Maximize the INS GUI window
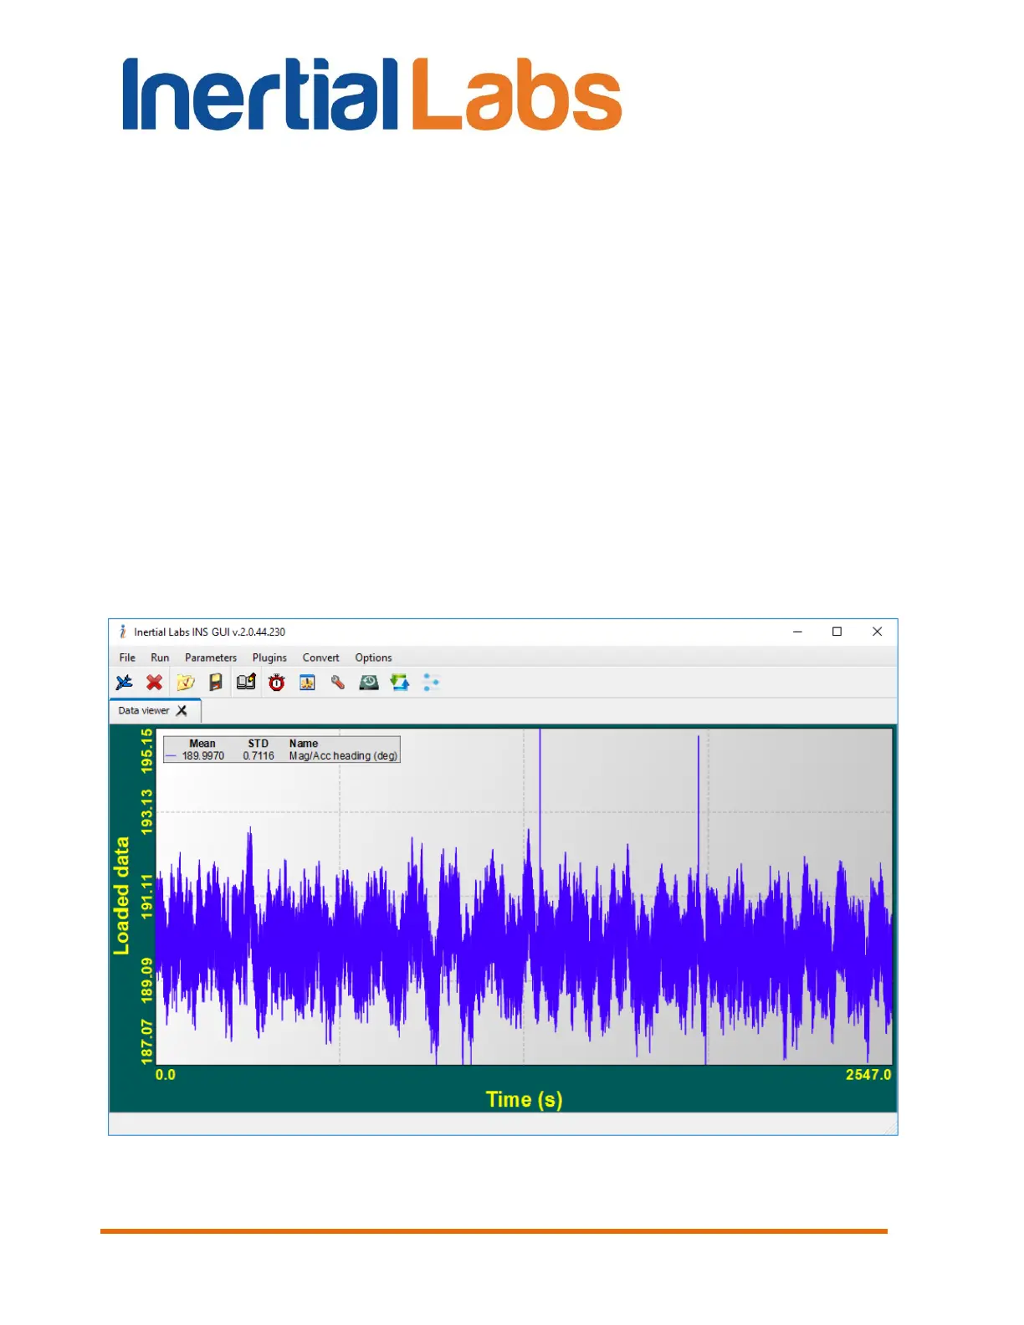1024x1325 pixels. click(x=837, y=632)
